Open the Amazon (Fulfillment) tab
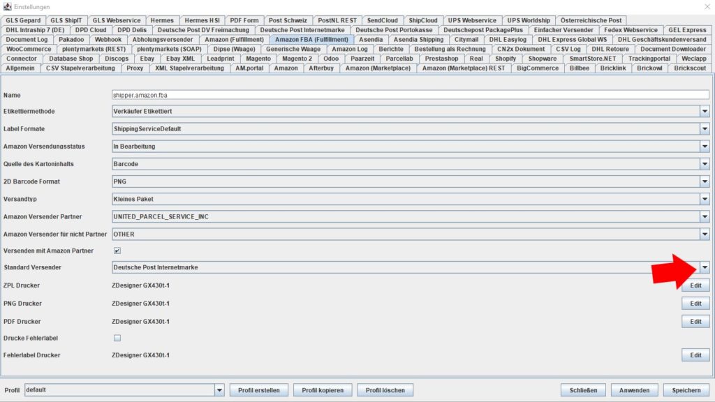Screen dimensions: 715x402 click(234, 40)
